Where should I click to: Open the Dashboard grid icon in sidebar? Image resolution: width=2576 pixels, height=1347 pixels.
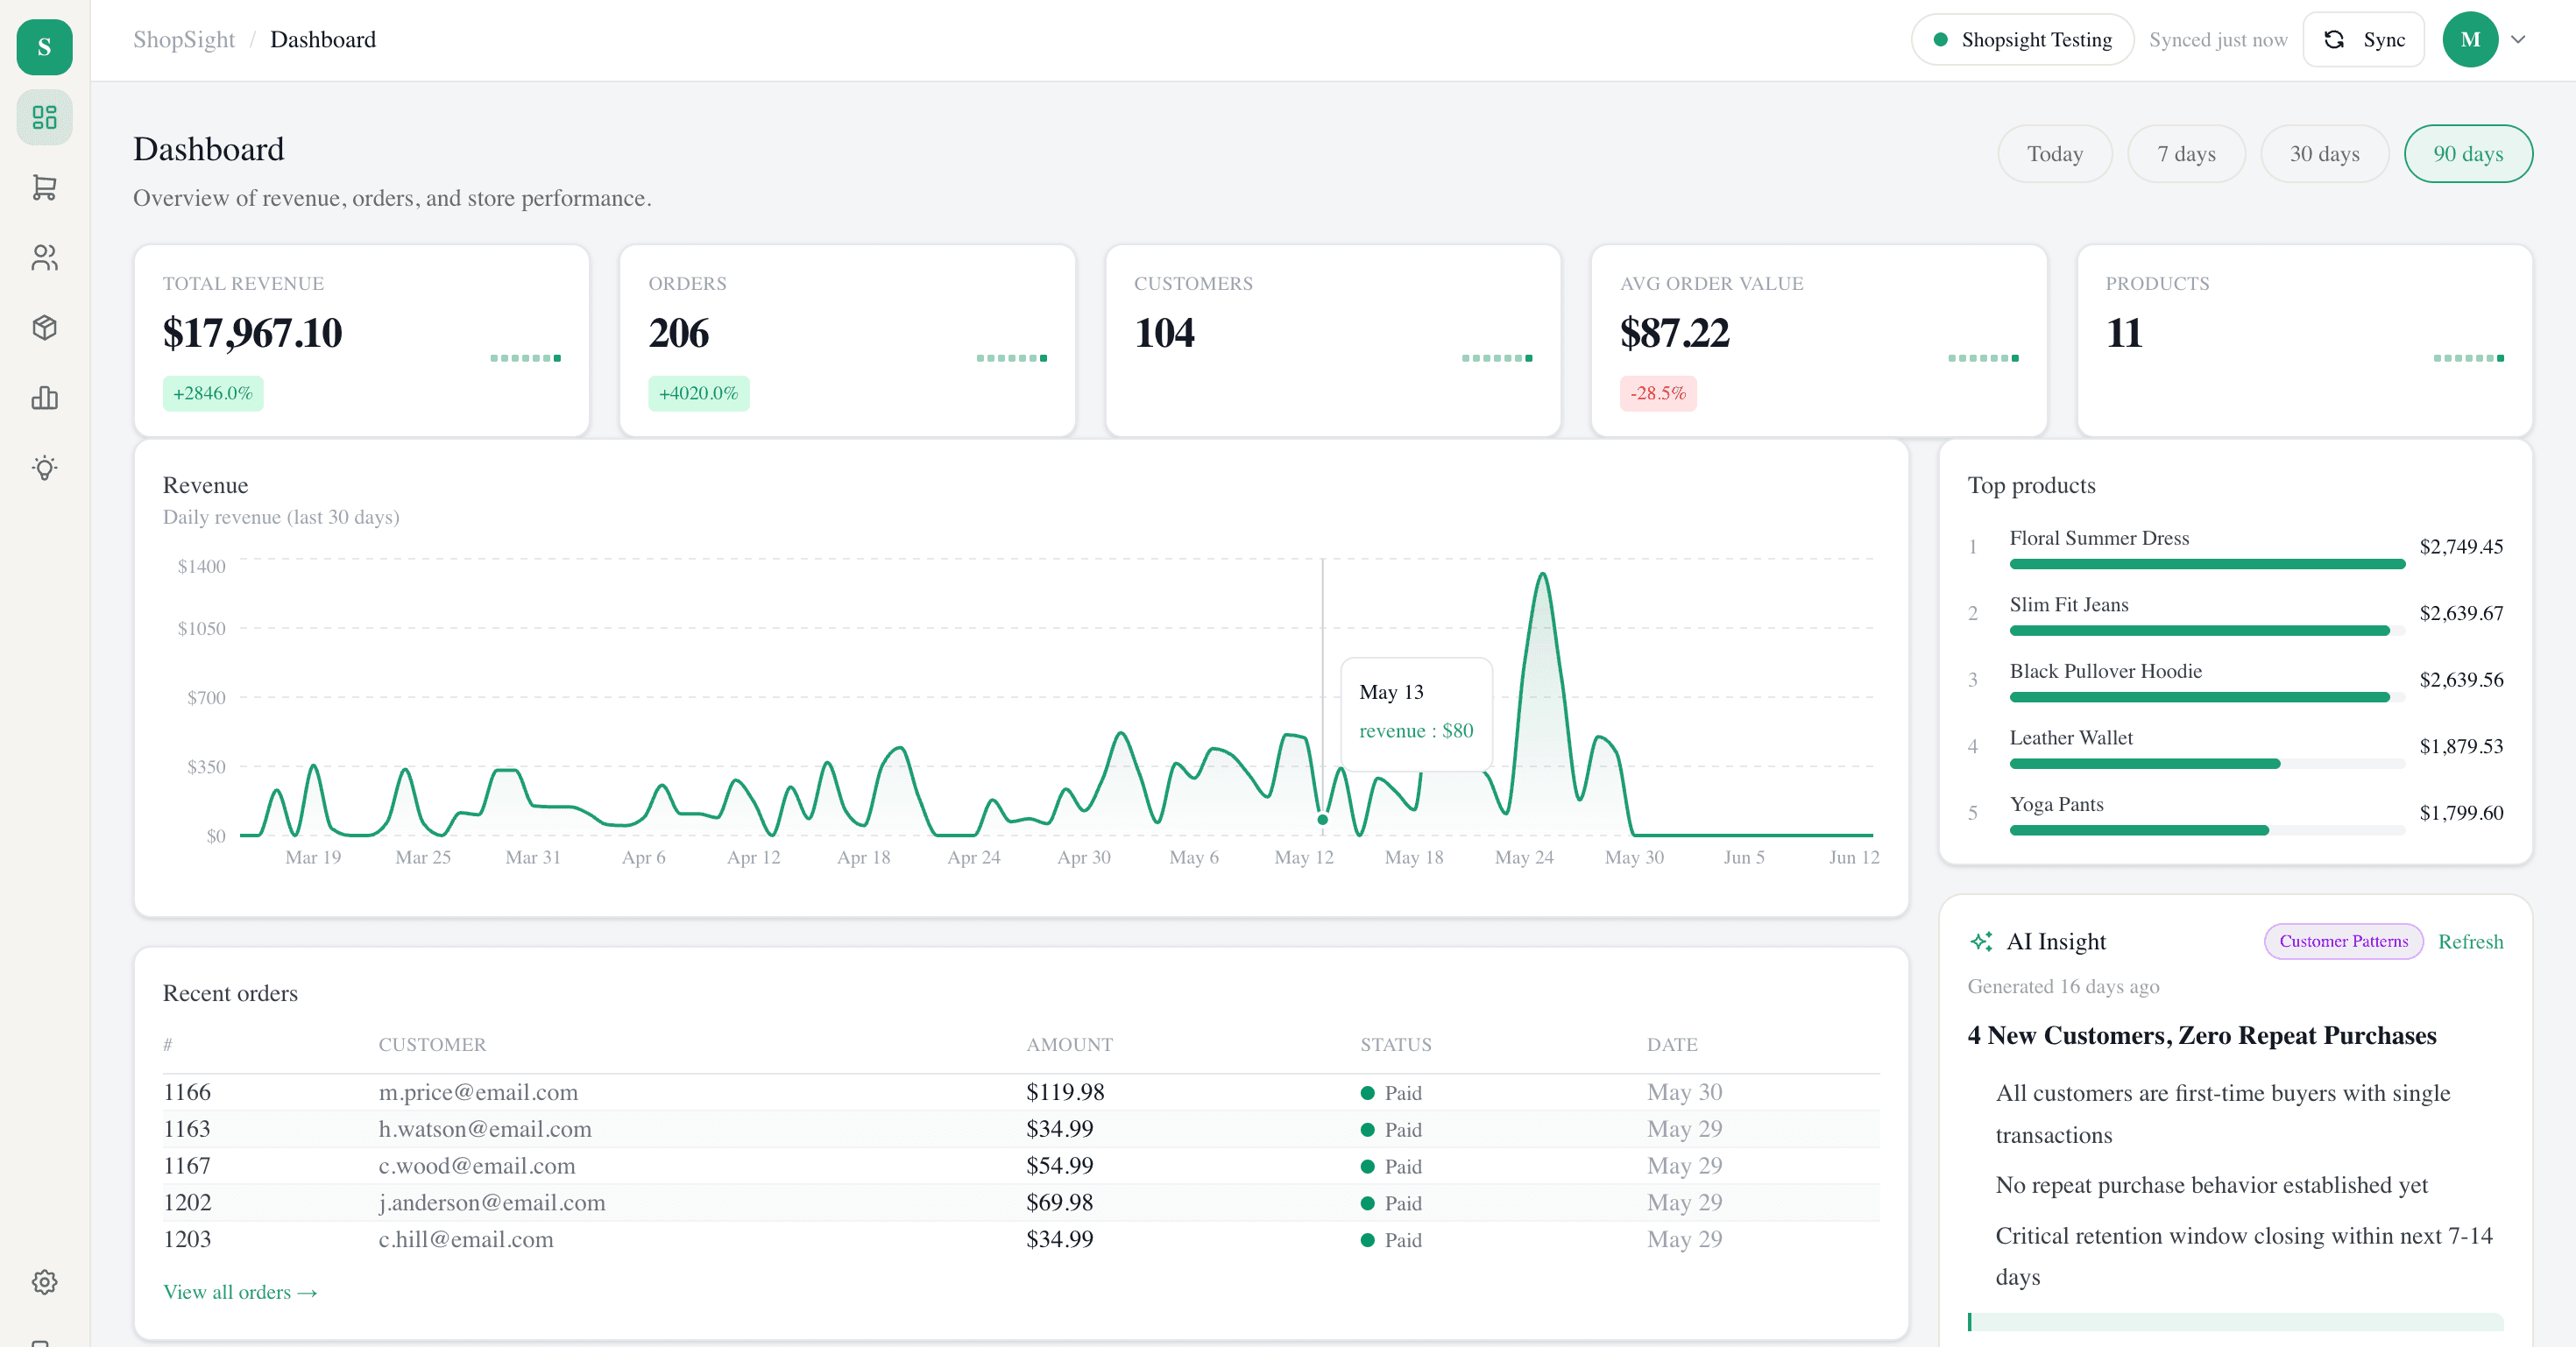click(x=44, y=118)
